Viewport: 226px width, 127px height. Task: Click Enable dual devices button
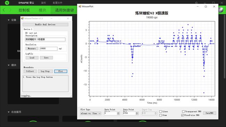point(46,25)
